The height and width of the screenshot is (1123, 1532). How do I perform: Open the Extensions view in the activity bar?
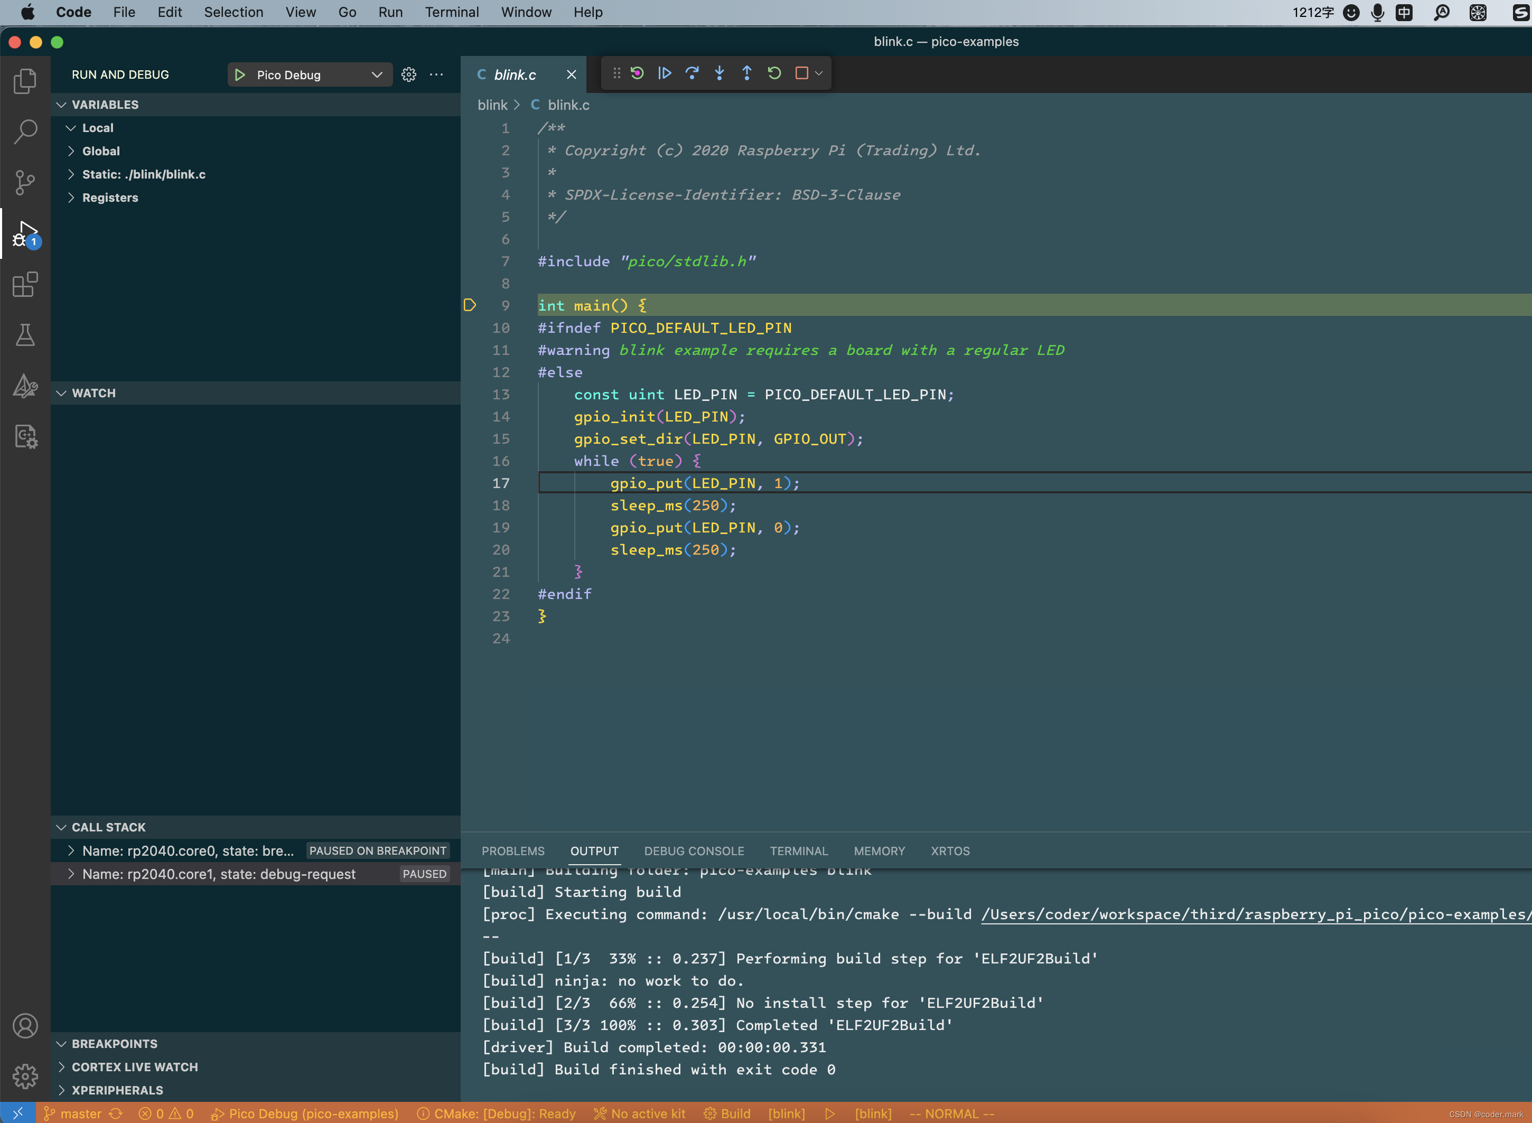click(x=25, y=284)
